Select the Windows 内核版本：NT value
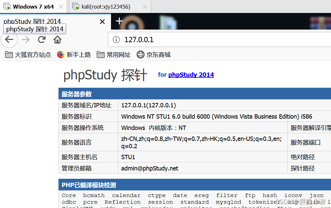 [x=203, y=128]
